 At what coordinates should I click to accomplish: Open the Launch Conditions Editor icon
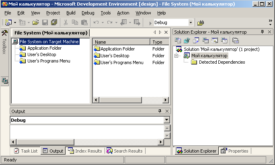pyautogui.click(x=224, y=40)
